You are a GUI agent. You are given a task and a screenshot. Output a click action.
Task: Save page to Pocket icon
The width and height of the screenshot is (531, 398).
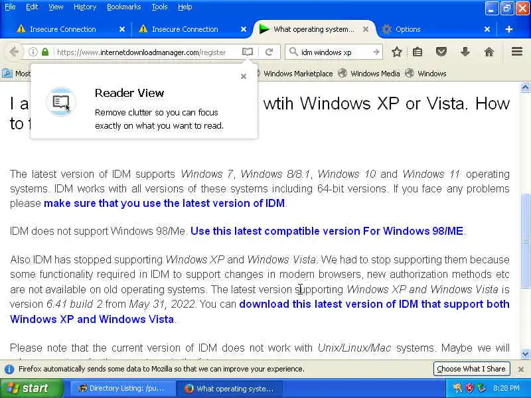(441, 52)
